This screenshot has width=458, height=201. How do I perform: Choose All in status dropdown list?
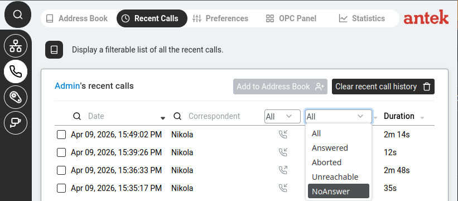point(339,133)
